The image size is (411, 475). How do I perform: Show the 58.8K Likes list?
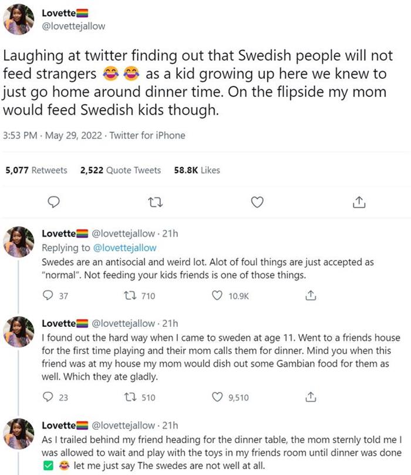(197, 170)
